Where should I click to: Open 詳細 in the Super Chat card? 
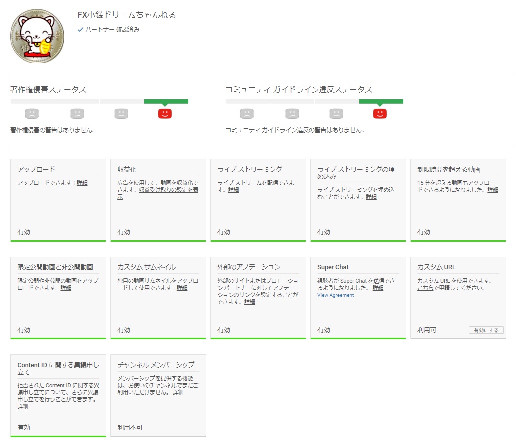[378, 288]
